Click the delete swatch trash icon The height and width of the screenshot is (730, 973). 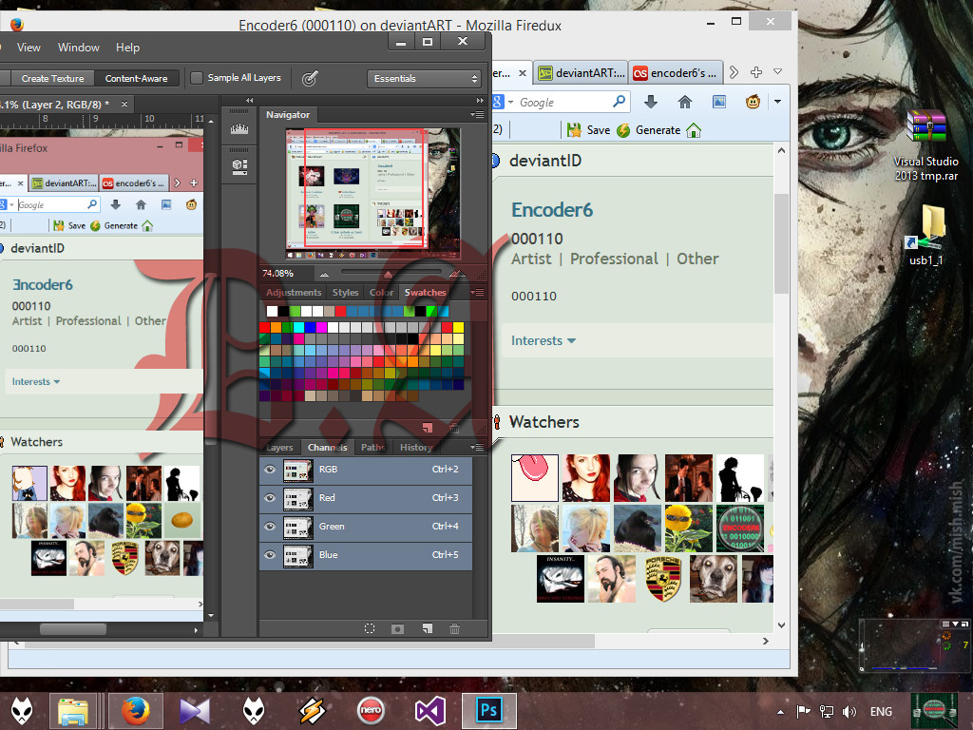[x=454, y=428]
